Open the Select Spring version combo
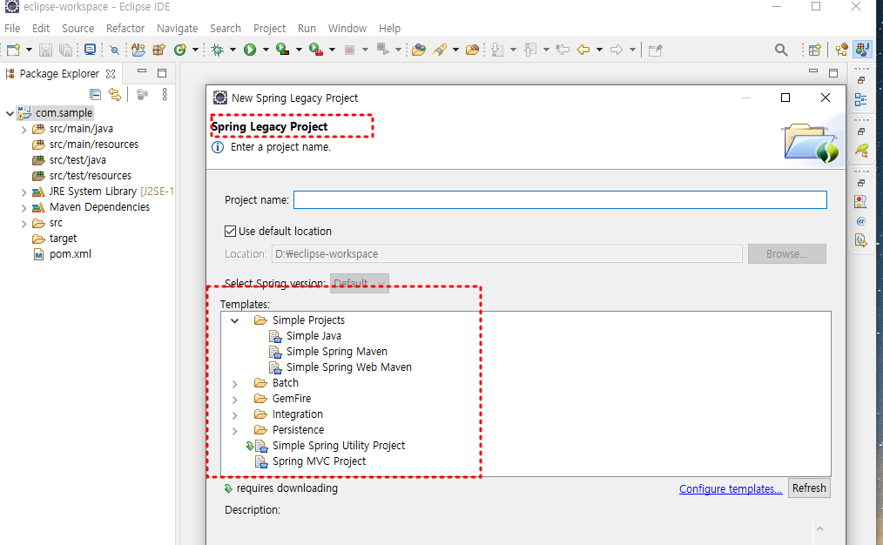 click(360, 283)
